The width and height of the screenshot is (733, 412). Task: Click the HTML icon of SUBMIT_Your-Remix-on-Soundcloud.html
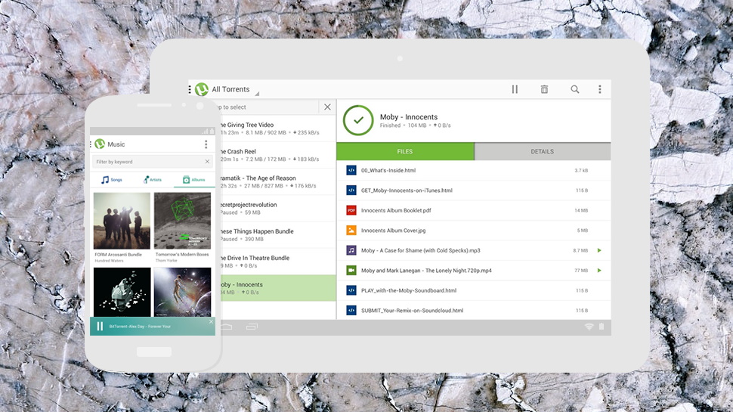[x=351, y=311]
